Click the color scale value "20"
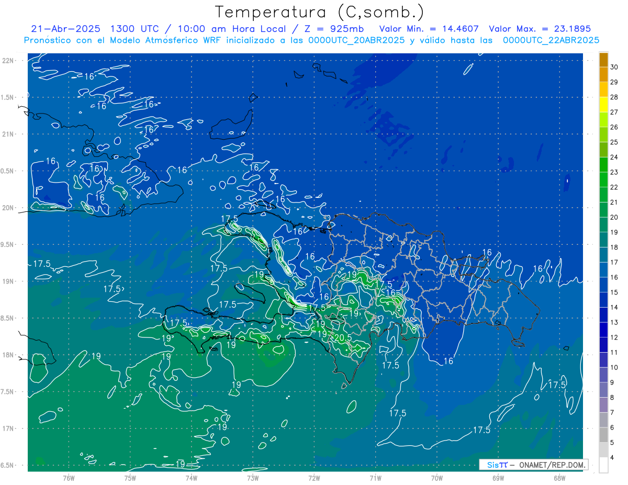628x485 pixels. click(614, 217)
